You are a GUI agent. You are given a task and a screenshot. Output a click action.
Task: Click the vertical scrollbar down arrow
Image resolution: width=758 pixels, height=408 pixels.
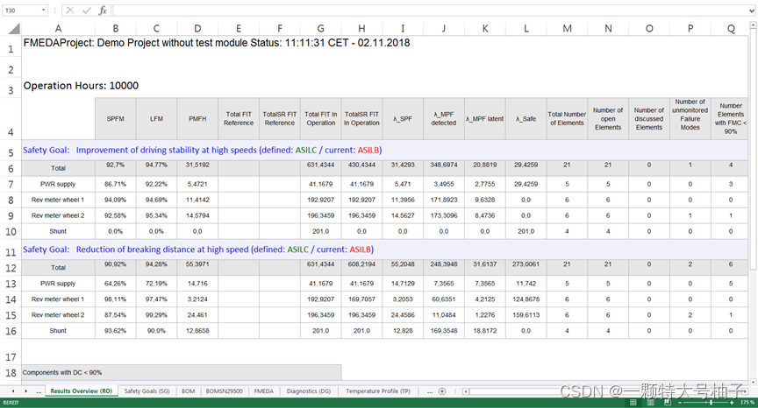[x=753, y=381]
